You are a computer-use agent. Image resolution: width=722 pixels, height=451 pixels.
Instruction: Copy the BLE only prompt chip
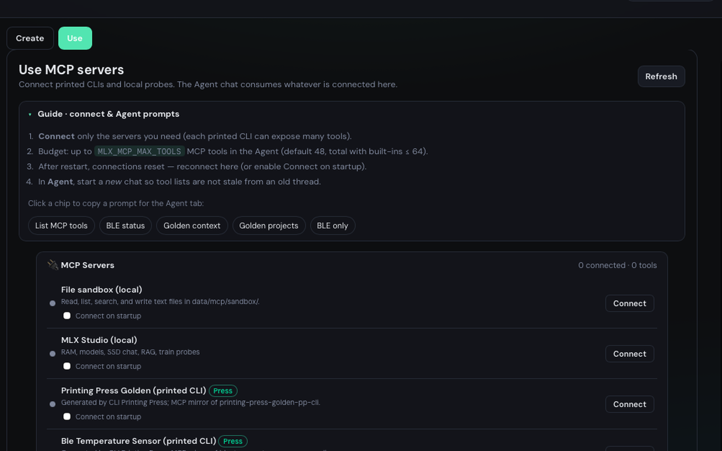point(333,225)
